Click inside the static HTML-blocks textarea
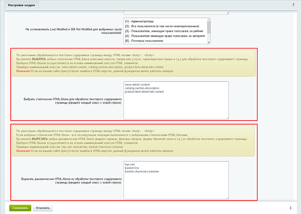This screenshot has width=301, height=214. [176, 105]
